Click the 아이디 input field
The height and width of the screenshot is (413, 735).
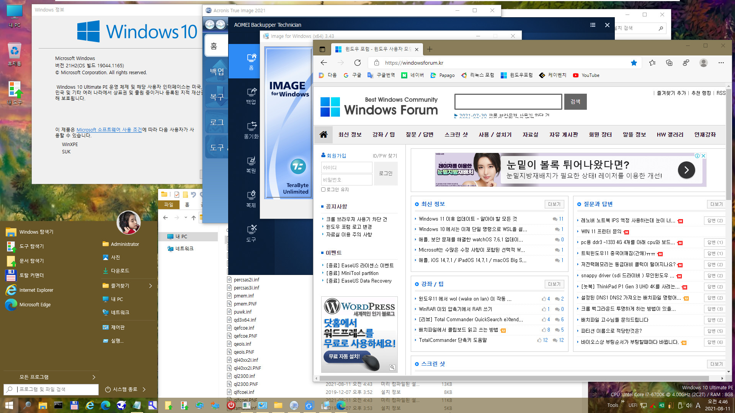coord(347,167)
